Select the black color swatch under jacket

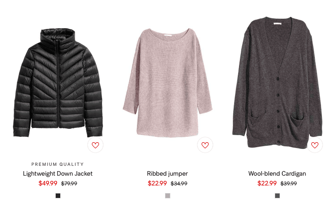pyautogui.click(x=58, y=196)
